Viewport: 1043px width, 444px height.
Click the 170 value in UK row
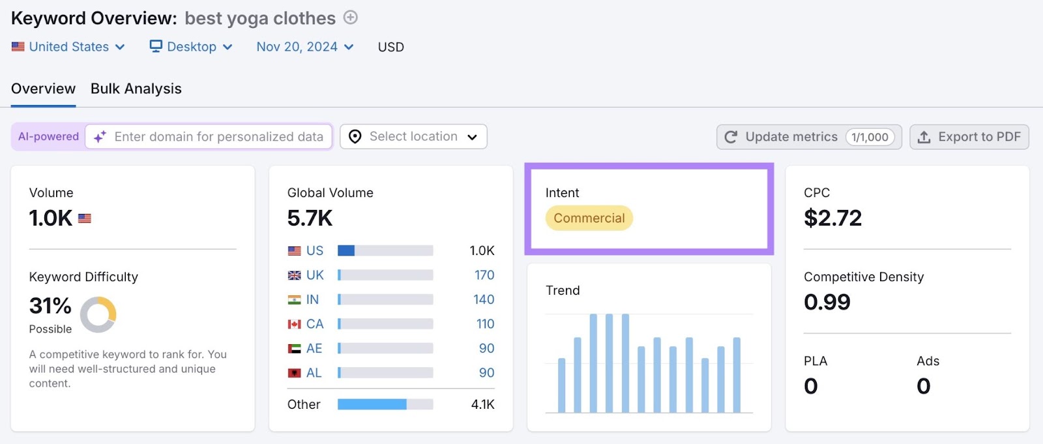click(484, 275)
